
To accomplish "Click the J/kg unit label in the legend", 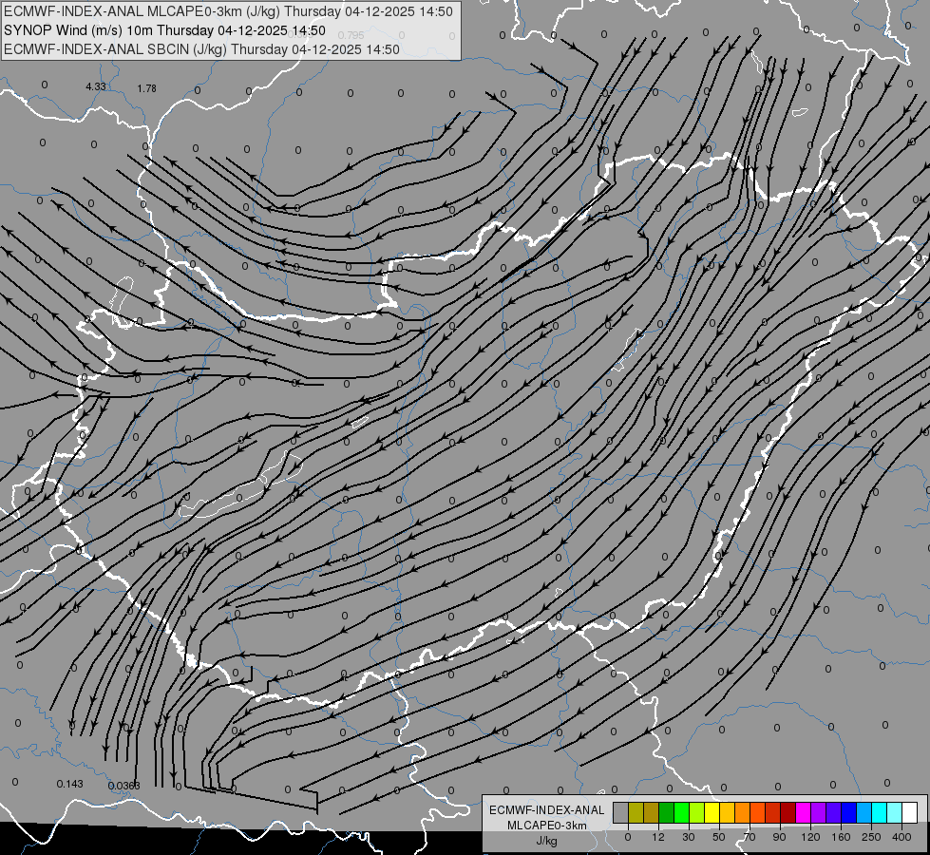I will coord(546,841).
